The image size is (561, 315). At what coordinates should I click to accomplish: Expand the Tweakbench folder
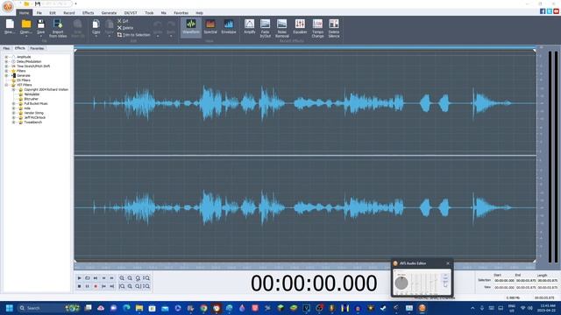point(14,122)
